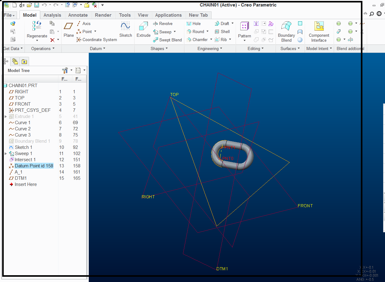385x282 pixels.
Task: Open the Regenerate dropdown arrow
Action: (37, 40)
